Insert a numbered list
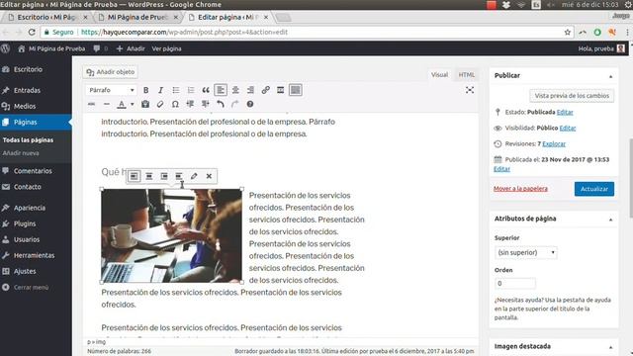 [x=191, y=90]
